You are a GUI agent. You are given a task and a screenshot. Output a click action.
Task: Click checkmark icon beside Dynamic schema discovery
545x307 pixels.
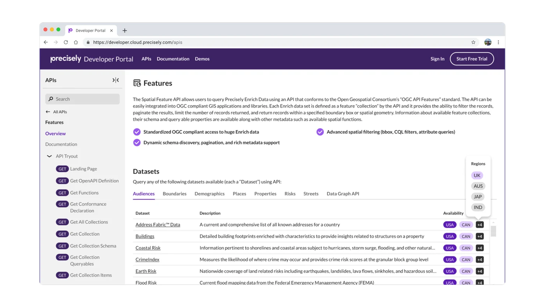pyautogui.click(x=137, y=143)
